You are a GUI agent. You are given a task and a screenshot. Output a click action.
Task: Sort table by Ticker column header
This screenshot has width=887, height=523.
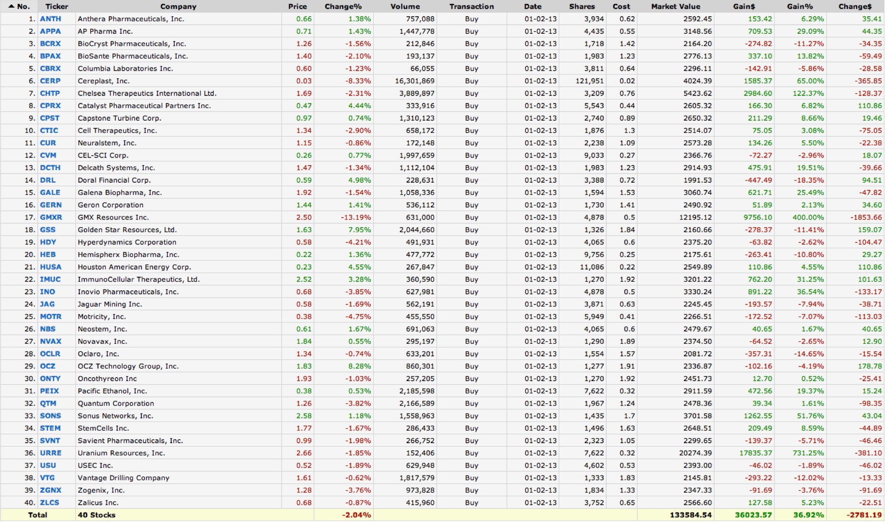[57, 7]
